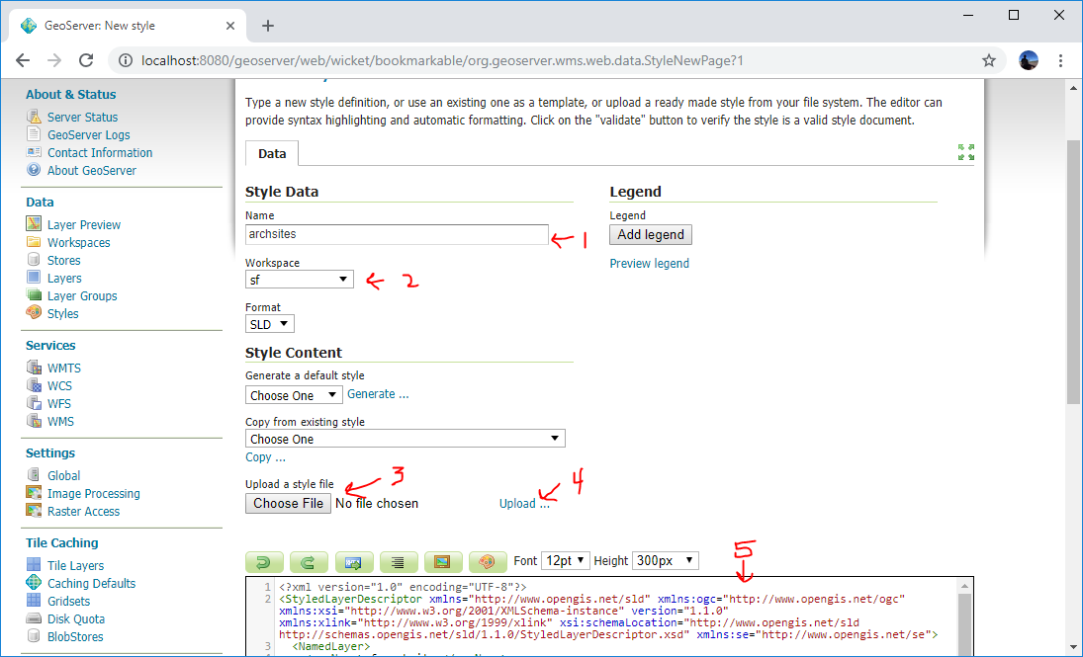The width and height of the screenshot is (1083, 657).
Task: View site information icon in address bar
Action: pos(125,60)
